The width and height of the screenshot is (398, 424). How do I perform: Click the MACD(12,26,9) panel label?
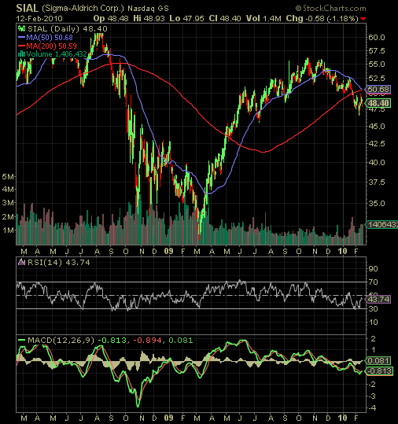(61, 340)
